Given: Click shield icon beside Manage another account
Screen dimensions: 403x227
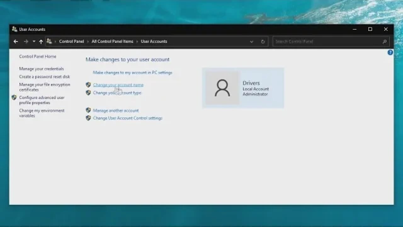Looking at the screenshot, I should [x=88, y=110].
